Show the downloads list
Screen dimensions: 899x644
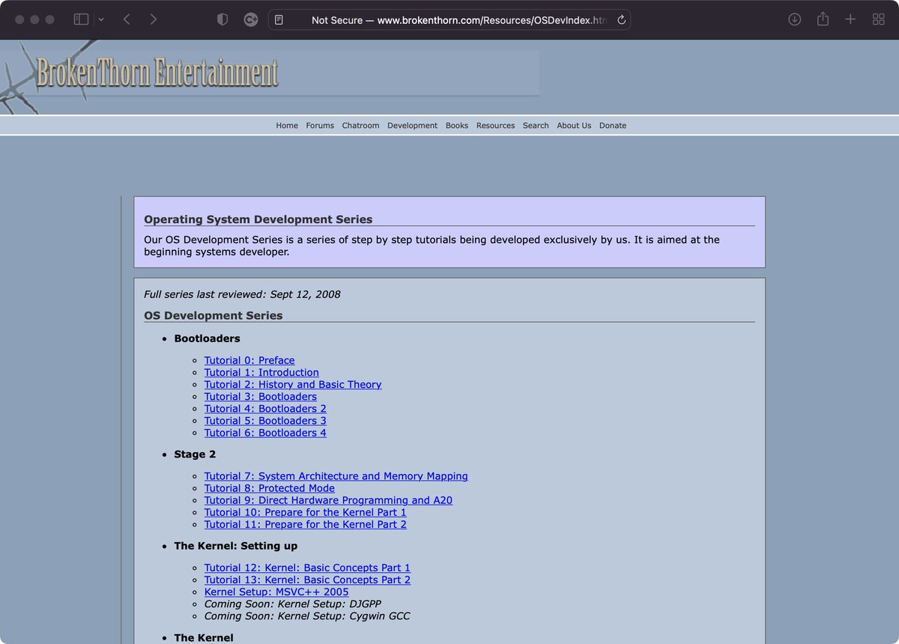795,19
